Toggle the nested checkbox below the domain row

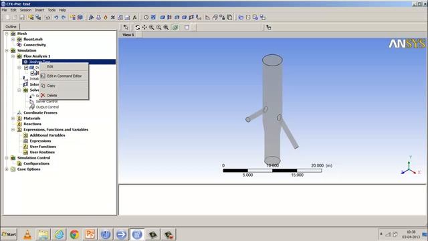[x=32, y=73]
